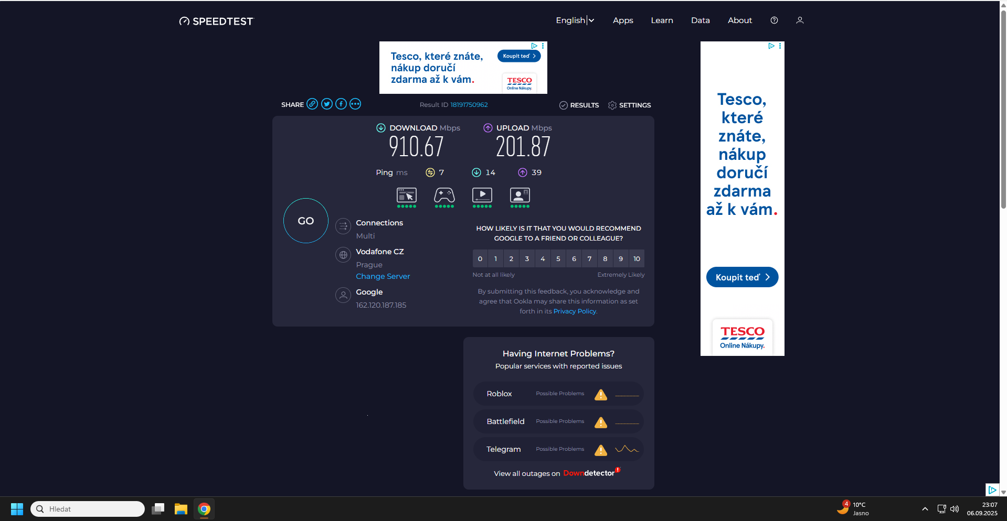Select rating 7 for recommendation

[589, 258]
